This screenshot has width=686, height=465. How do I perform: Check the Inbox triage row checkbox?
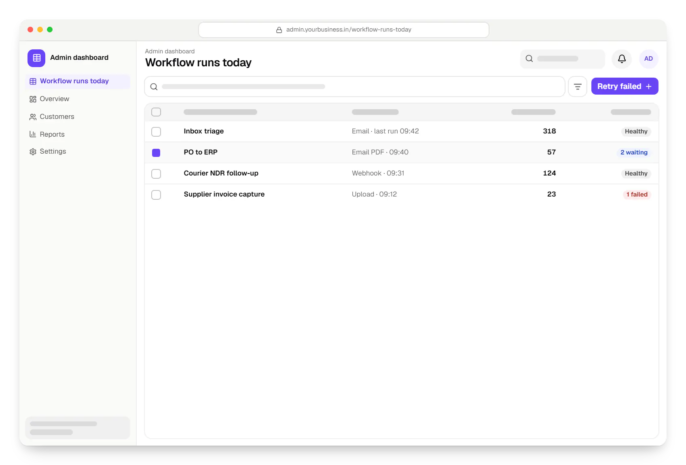(x=156, y=132)
